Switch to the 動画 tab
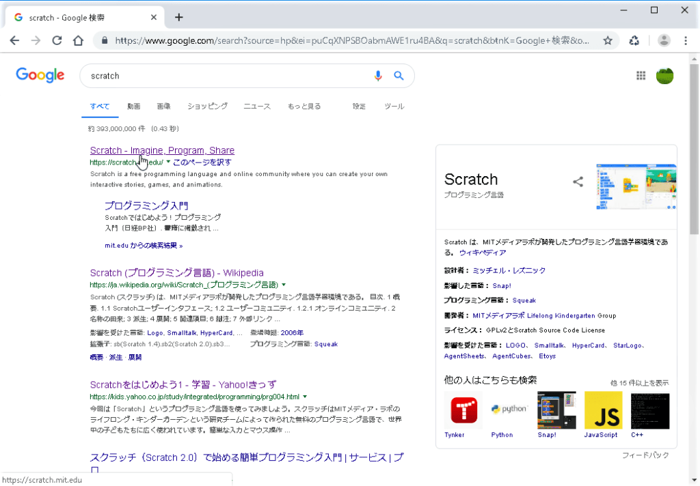The image size is (700, 486). [x=133, y=106]
